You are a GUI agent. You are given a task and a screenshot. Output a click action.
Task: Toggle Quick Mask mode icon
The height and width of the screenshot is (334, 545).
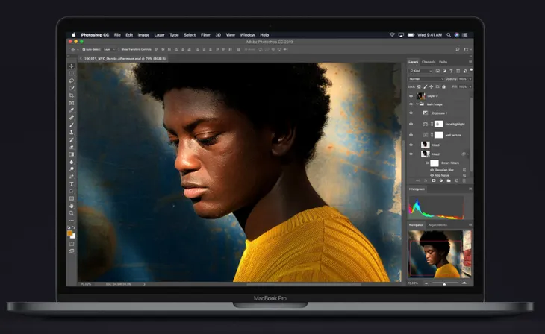[x=72, y=244]
